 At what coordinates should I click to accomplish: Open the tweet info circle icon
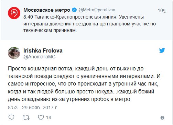(162, 118)
